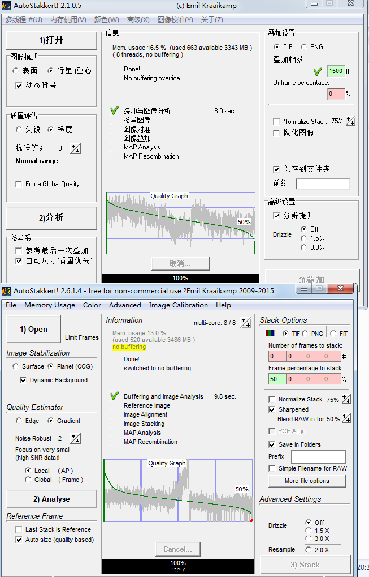
Task: Select FIT format radio button
Action: pos(333,333)
